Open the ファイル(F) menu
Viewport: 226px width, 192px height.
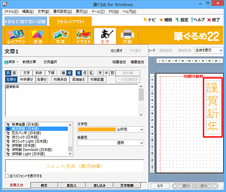tap(11, 11)
